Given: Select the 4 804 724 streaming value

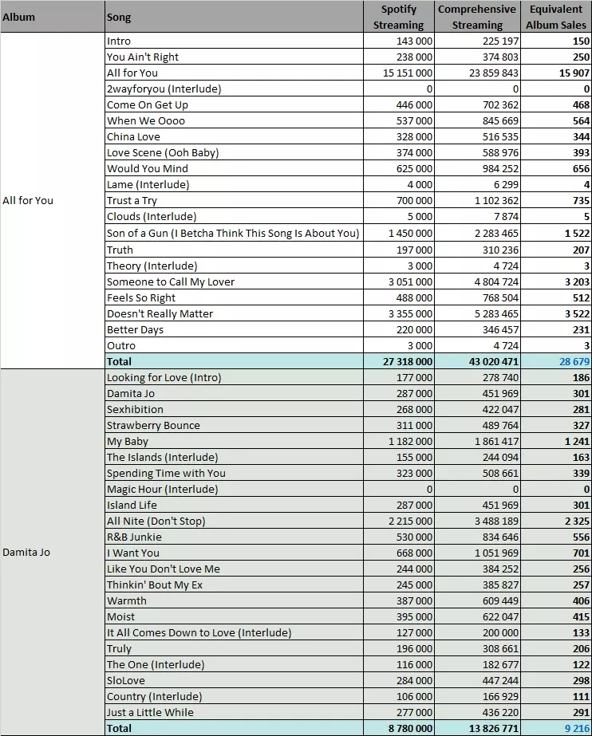Looking at the screenshot, I should [x=477, y=281].
